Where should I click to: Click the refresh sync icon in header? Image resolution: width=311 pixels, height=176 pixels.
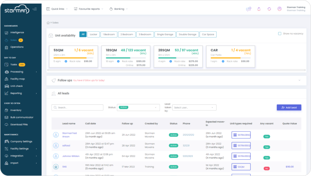click(x=269, y=9)
